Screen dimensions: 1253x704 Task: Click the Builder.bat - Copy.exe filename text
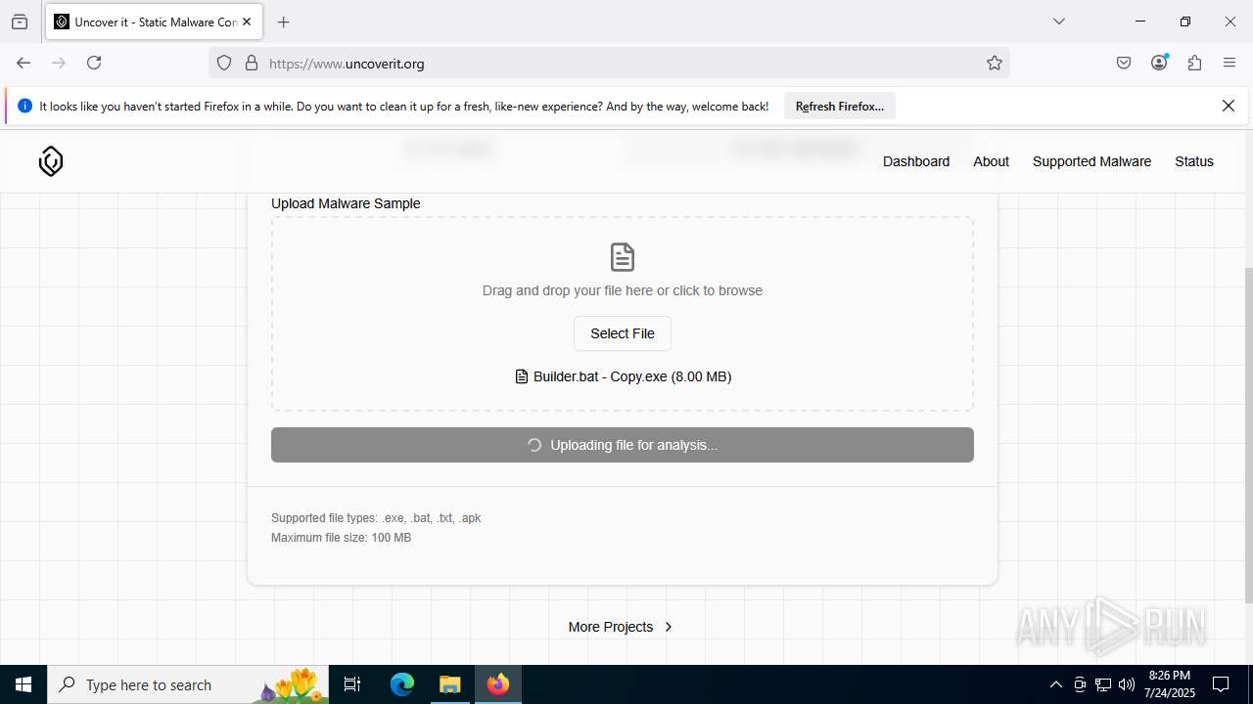(x=632, y=376)
